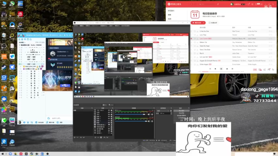Image resolution: width=278 pixels, height=156 pixels.
Task: Adjust transition duration stepper in OBS
Action: [171, 113]
